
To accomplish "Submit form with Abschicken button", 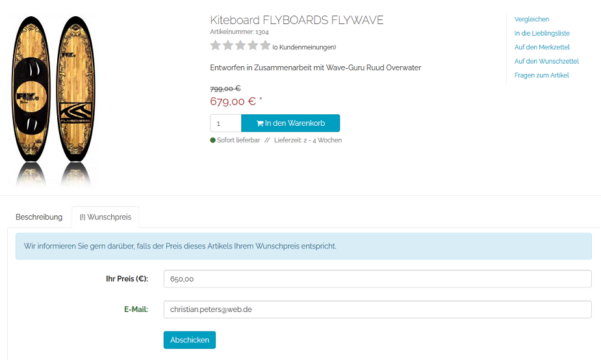I will [190, 340].
